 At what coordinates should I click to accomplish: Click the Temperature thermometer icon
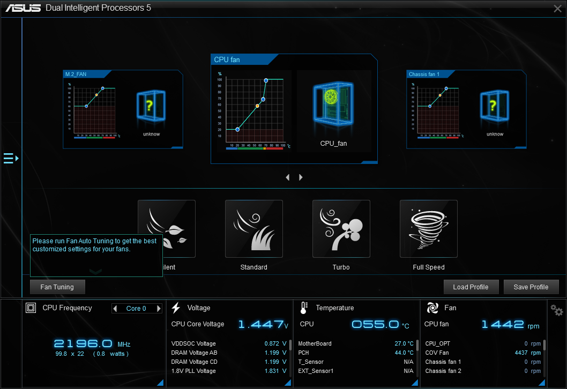[x=304, y=308]
